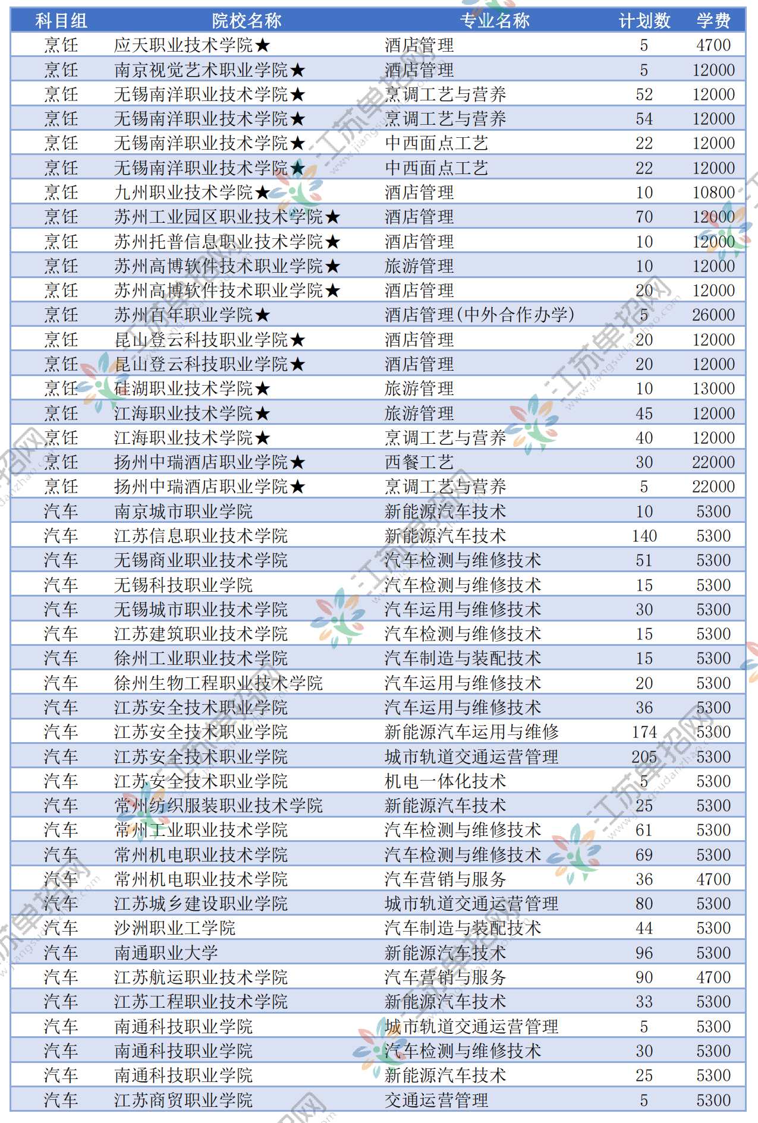Click the plan number 40
758x1123 pixels.
click(644, 438)
